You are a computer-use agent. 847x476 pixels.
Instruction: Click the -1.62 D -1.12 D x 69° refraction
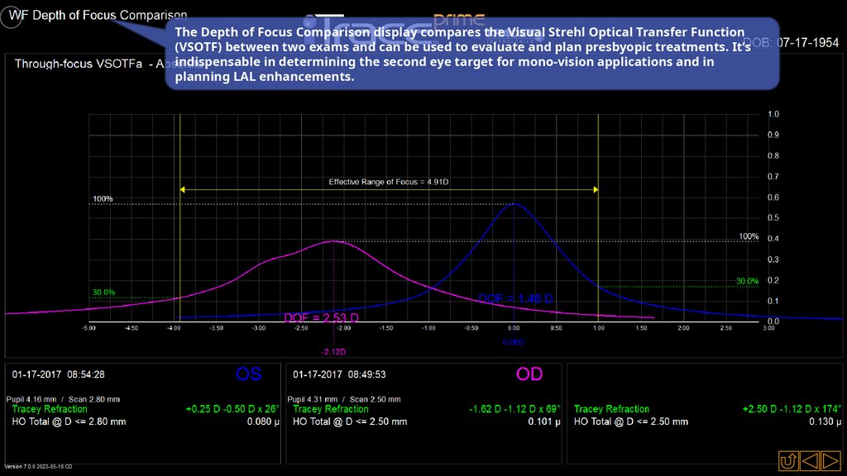(513, 409)
